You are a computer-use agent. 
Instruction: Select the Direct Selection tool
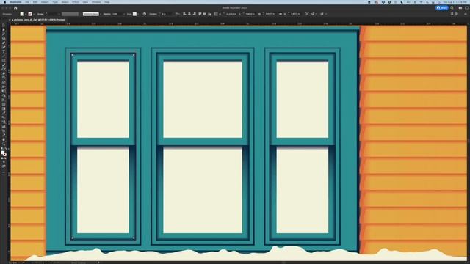pos(4,29)
